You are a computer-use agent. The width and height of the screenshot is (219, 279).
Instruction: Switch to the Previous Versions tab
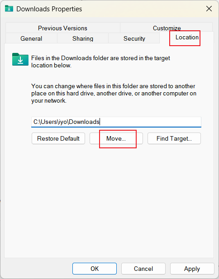tap(62, 28)
